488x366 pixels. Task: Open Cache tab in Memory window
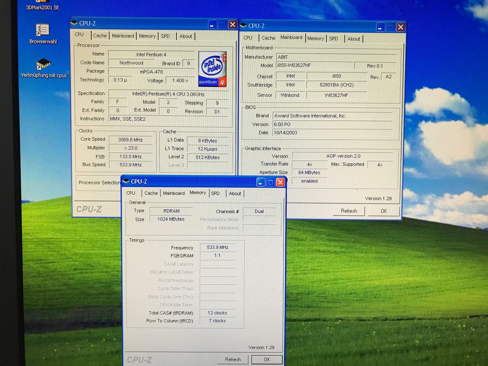pyautogui.click(x=151, y=193)
